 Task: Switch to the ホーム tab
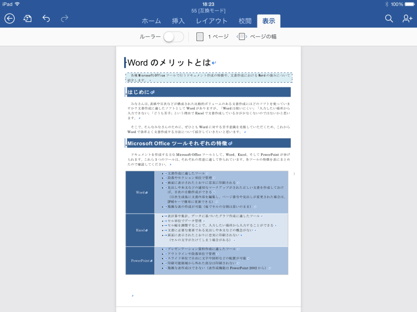click(x=151, y=21)
